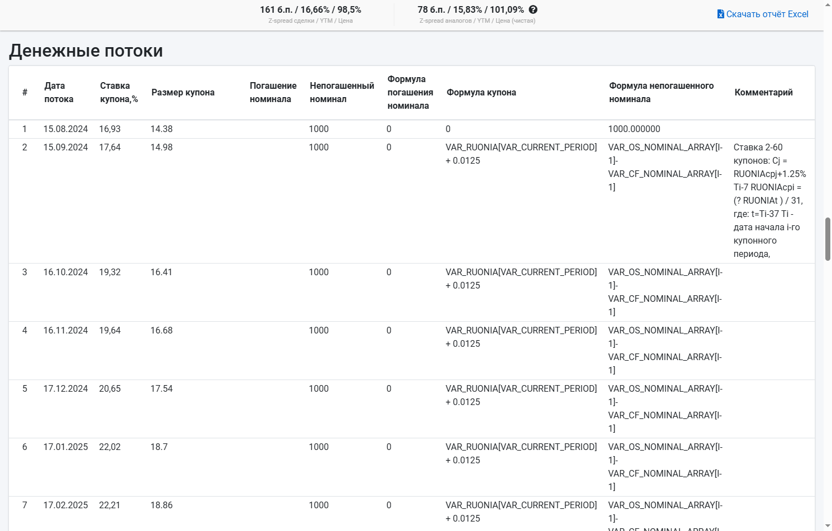Click the 'Погашение номинала' column header
The width and height of the screenshot is (832, 531).
coord(273,93)
